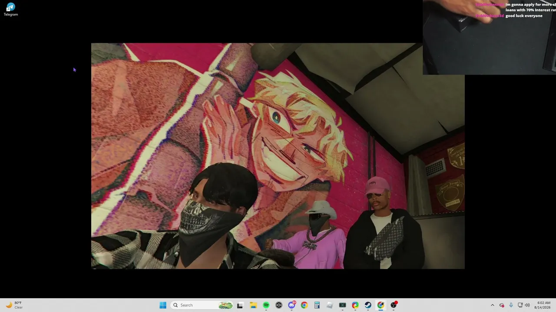Click the webcam overlay video
This screenshot has height=312, width=556.
[489, 37]
